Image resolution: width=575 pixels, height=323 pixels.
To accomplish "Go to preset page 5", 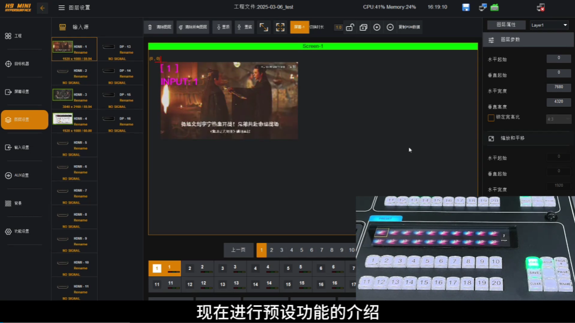I will coord(301,250).
